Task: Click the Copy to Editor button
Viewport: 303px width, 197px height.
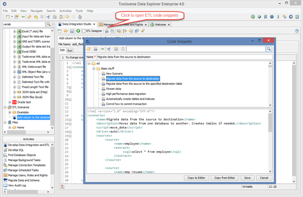Action: tap(196, 178)
